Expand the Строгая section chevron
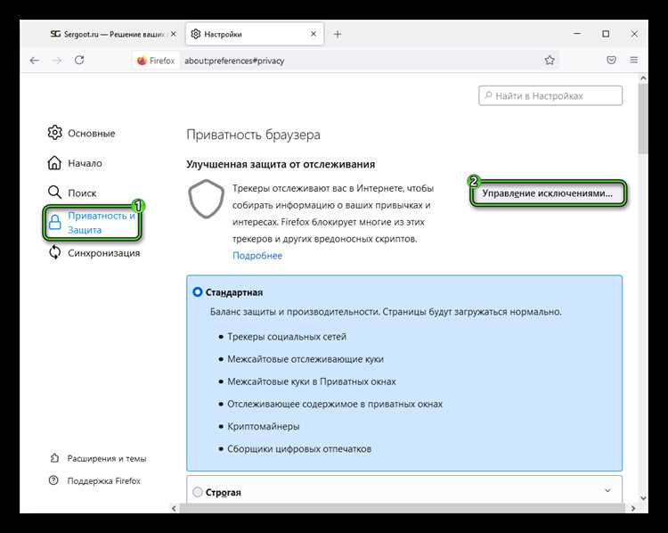Image resolution: width=668 pixels, height=533 pixels. [607, 491]
